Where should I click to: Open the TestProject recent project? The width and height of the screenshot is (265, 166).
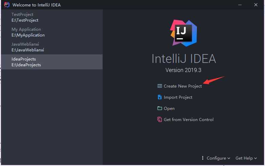(52, 17)
